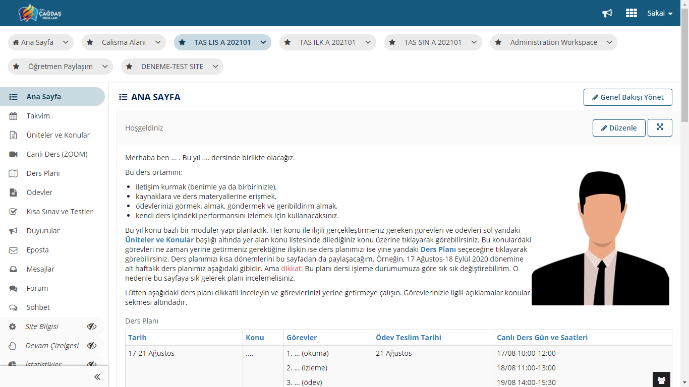Open the announcements megaphone icon in header
Viewport: 689px width, 387px height.
[607, 13]
